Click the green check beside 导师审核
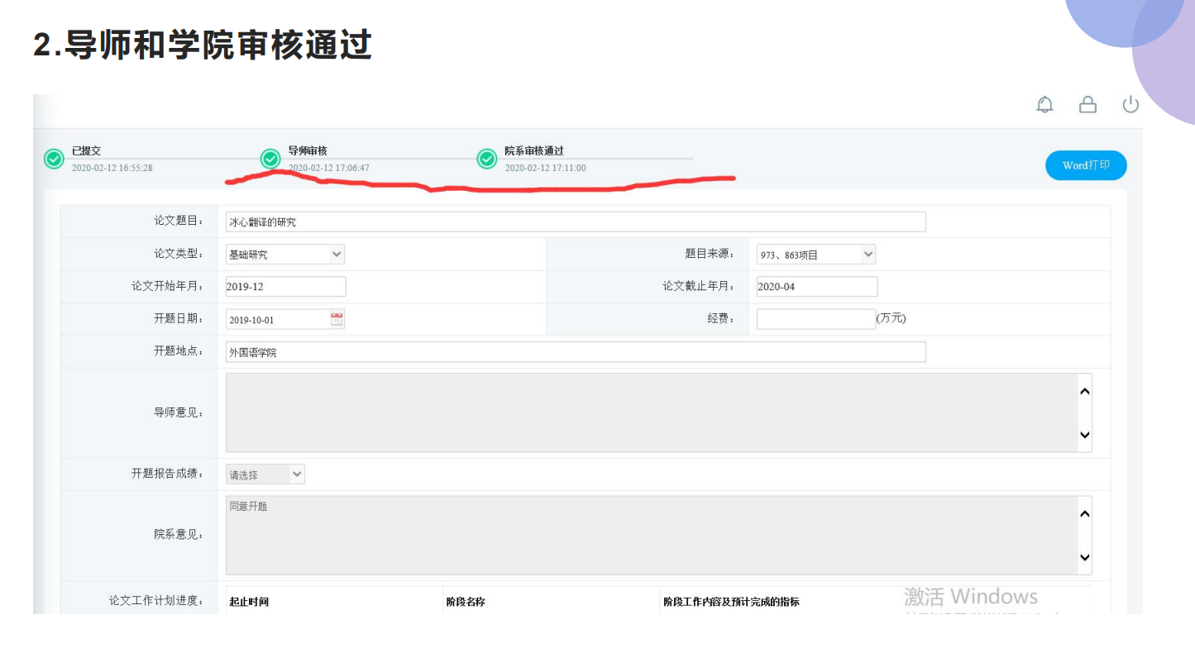 (x=270, y=159)
